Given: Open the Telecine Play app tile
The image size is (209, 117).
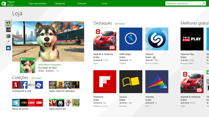Looking at the screenshot, I should pos(192,39).
